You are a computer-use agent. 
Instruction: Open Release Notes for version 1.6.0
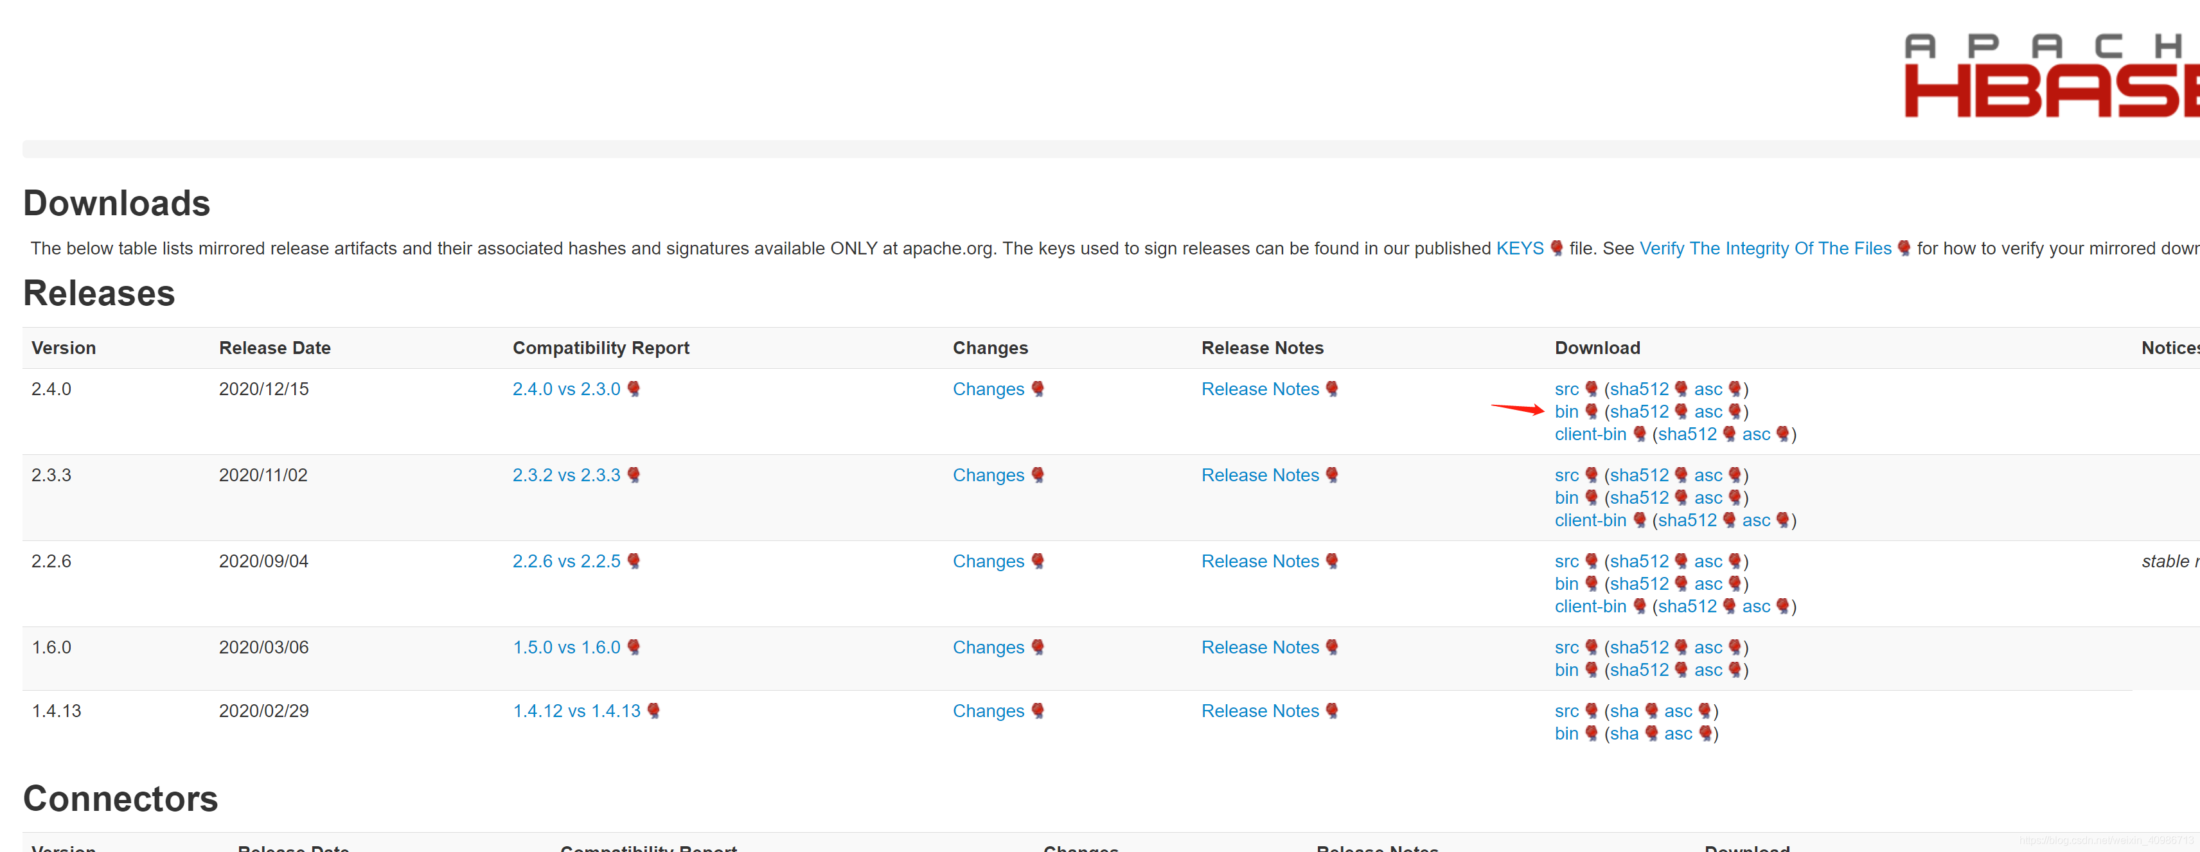(1260, 648)
